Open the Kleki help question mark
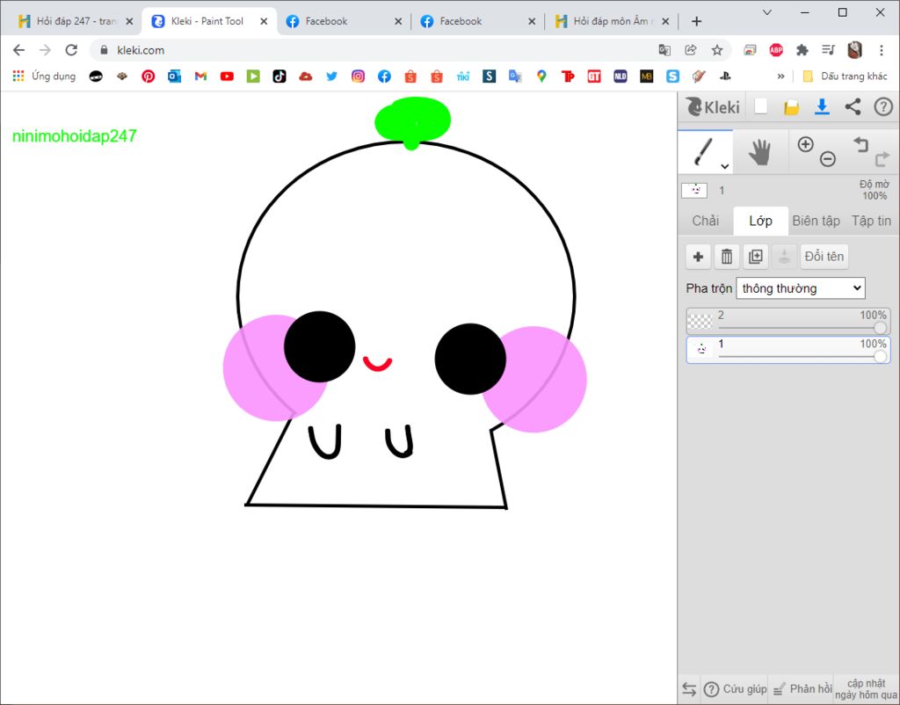This screenshot has width=900, height=705. (882, 106)
